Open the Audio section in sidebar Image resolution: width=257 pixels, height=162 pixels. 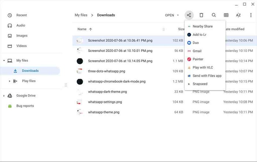(21, 26)
